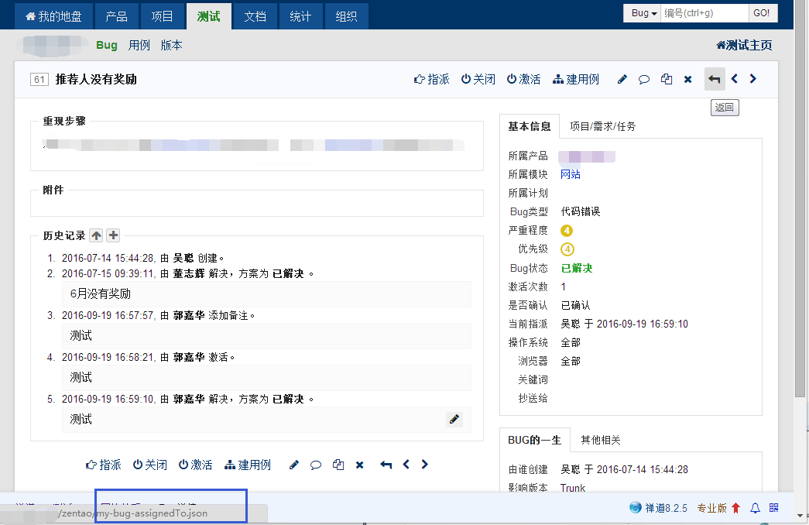This screenshot has width=809, height=525.
Task: Click the bell notification icon in the footer
Action: point(755,508)
